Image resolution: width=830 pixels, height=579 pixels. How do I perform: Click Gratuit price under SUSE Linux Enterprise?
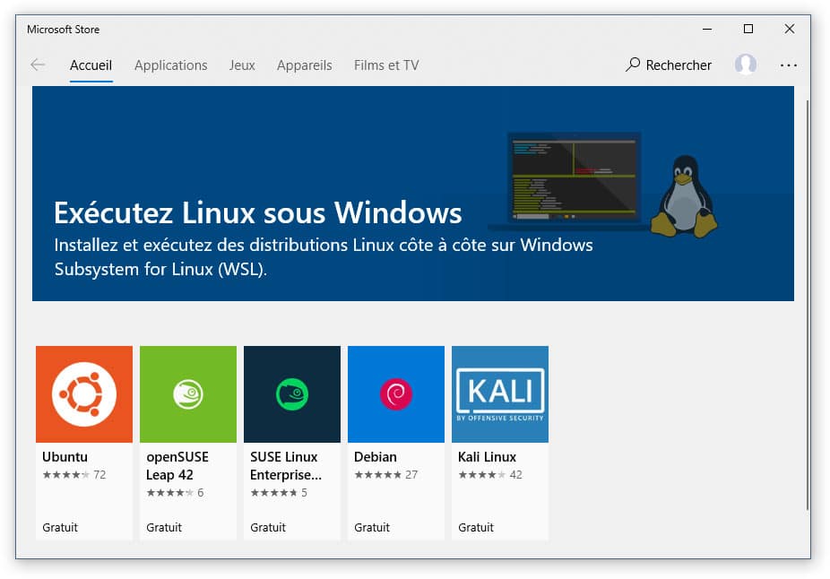coord(268,528)
